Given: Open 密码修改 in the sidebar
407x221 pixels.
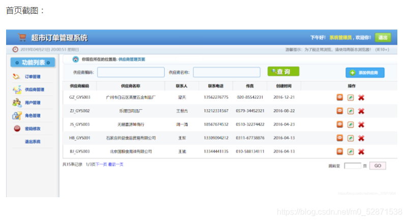Looking at the screenshot, I should [x=33, y=129].
